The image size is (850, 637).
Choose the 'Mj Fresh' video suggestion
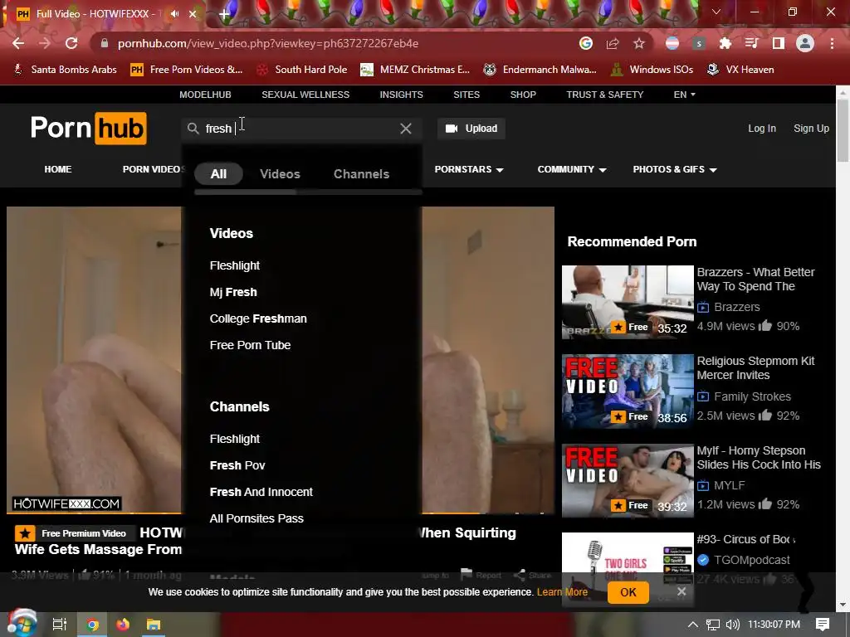click(x=233, y=292)
